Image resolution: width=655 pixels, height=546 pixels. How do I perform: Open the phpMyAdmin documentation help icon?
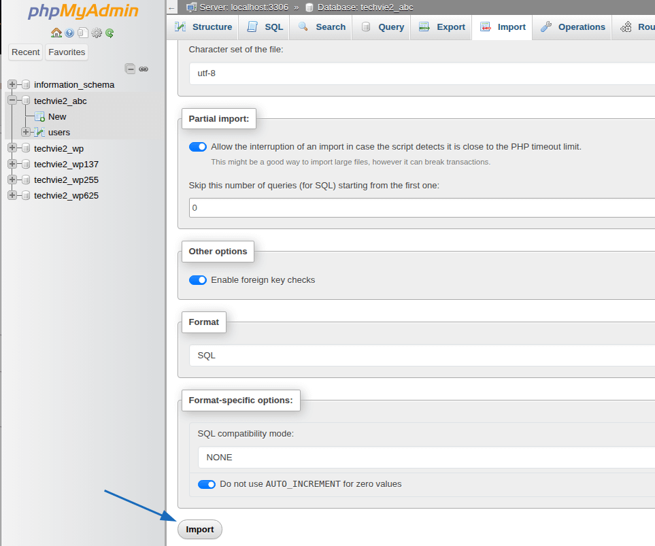coord(69,33)
